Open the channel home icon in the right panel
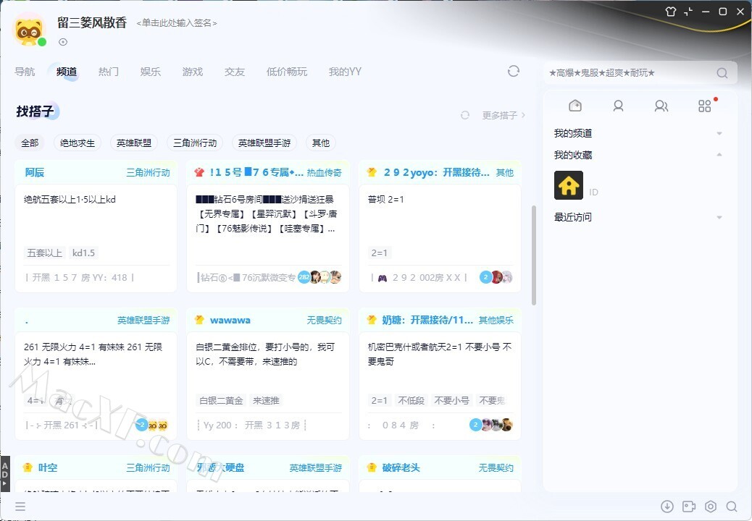This screenshot has height=521, width=752. (575, 106)
